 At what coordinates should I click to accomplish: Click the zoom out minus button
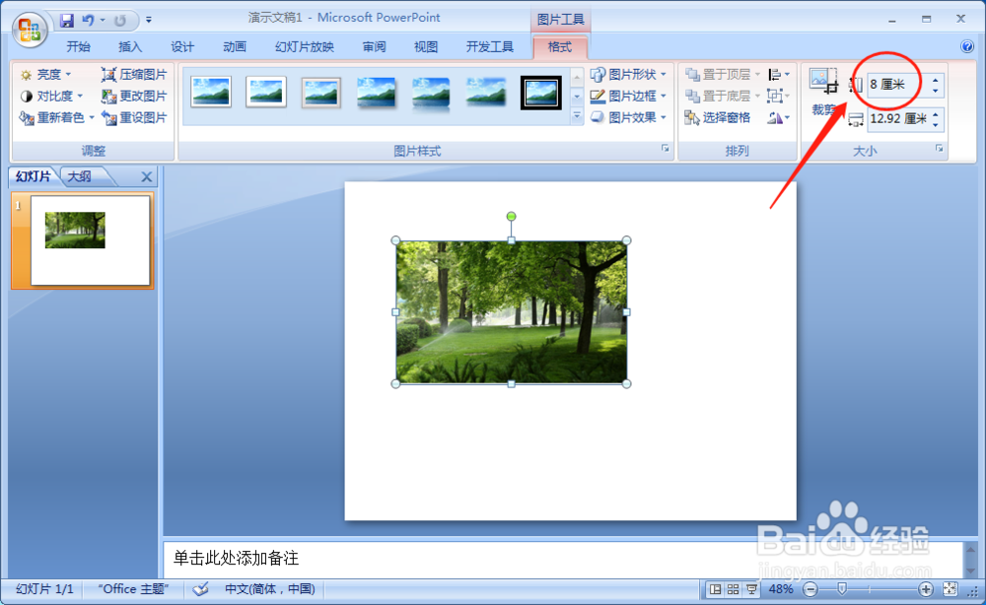point(811,589)
